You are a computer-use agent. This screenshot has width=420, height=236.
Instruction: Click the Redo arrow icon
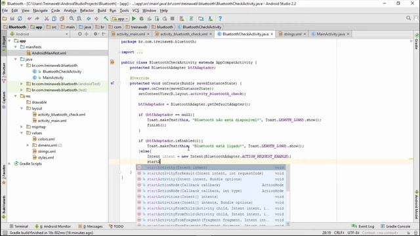[x=37, y=19]
